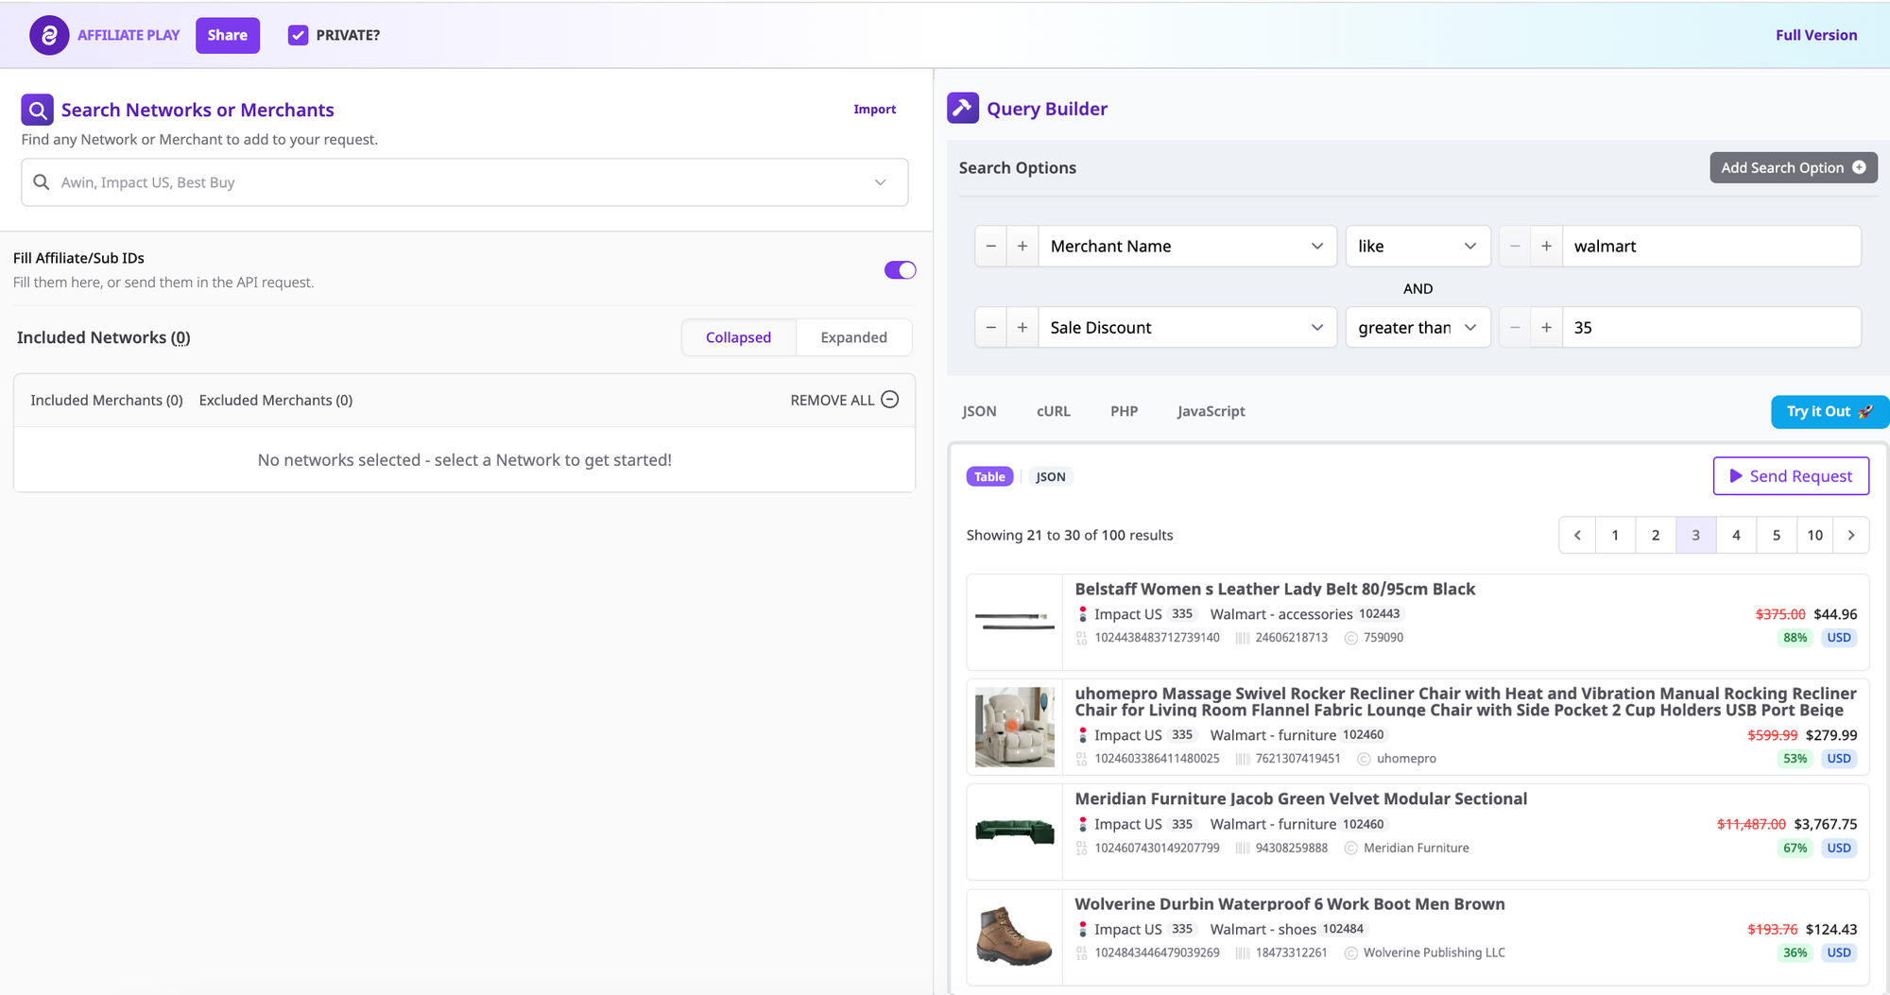Go to results page 1
This screenshot has width=1890, height=995.
[x=1616, y=535]
